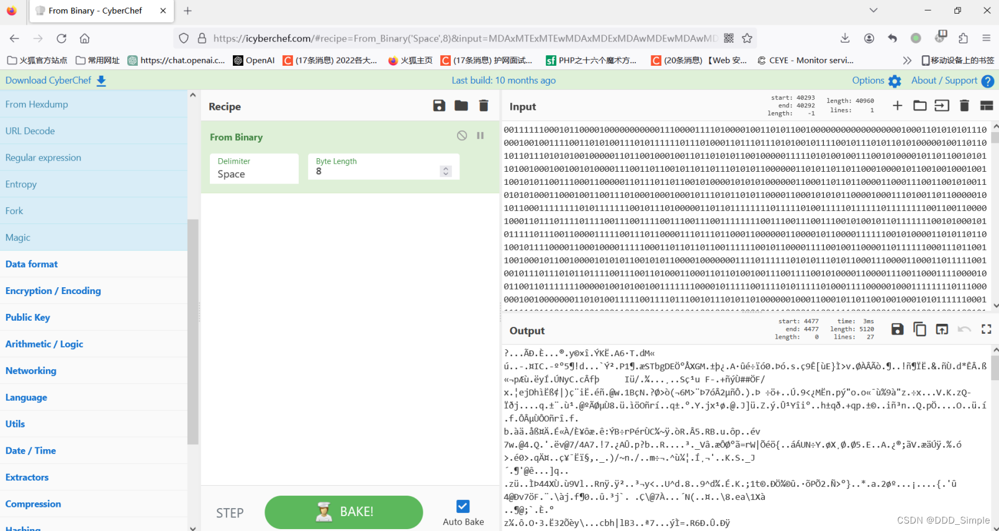Expand Arithmetic / Logic category
Image resolution: width=999 pixels, height=531 pixels.
93,344
